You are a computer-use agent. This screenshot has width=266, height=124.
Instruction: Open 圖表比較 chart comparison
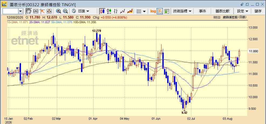coord(222,11)
